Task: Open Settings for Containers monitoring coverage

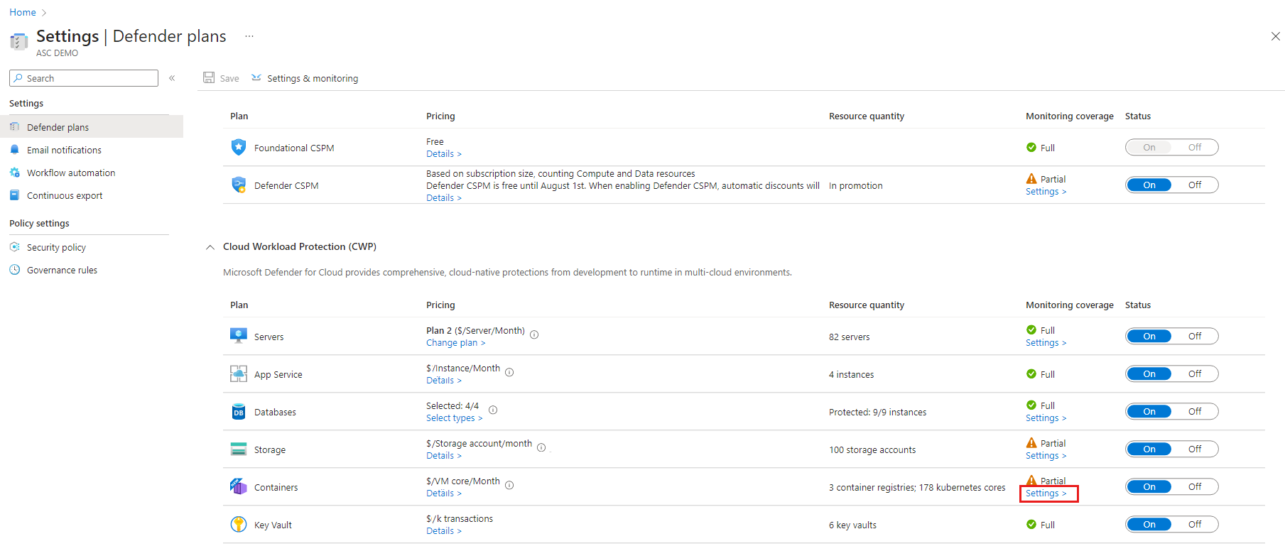Action: tap(1046, 493)
